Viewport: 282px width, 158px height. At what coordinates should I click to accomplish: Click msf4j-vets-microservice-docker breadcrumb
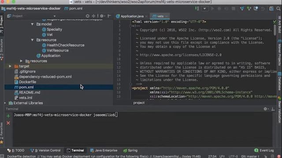[x=31, y=9]
